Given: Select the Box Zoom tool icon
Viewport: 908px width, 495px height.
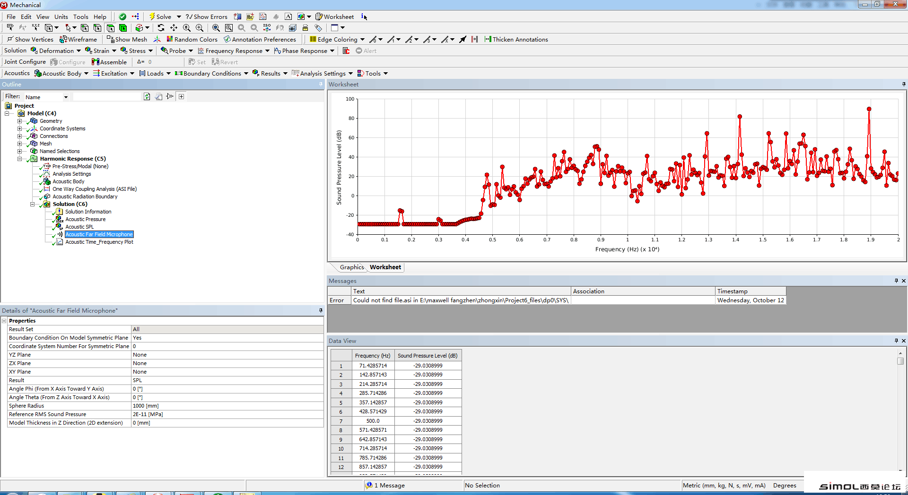Looking at the screenshot, I should pos(200,28).
